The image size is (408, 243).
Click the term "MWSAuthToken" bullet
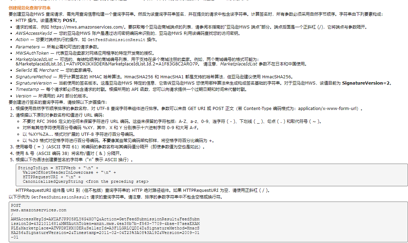coord(32,53)
